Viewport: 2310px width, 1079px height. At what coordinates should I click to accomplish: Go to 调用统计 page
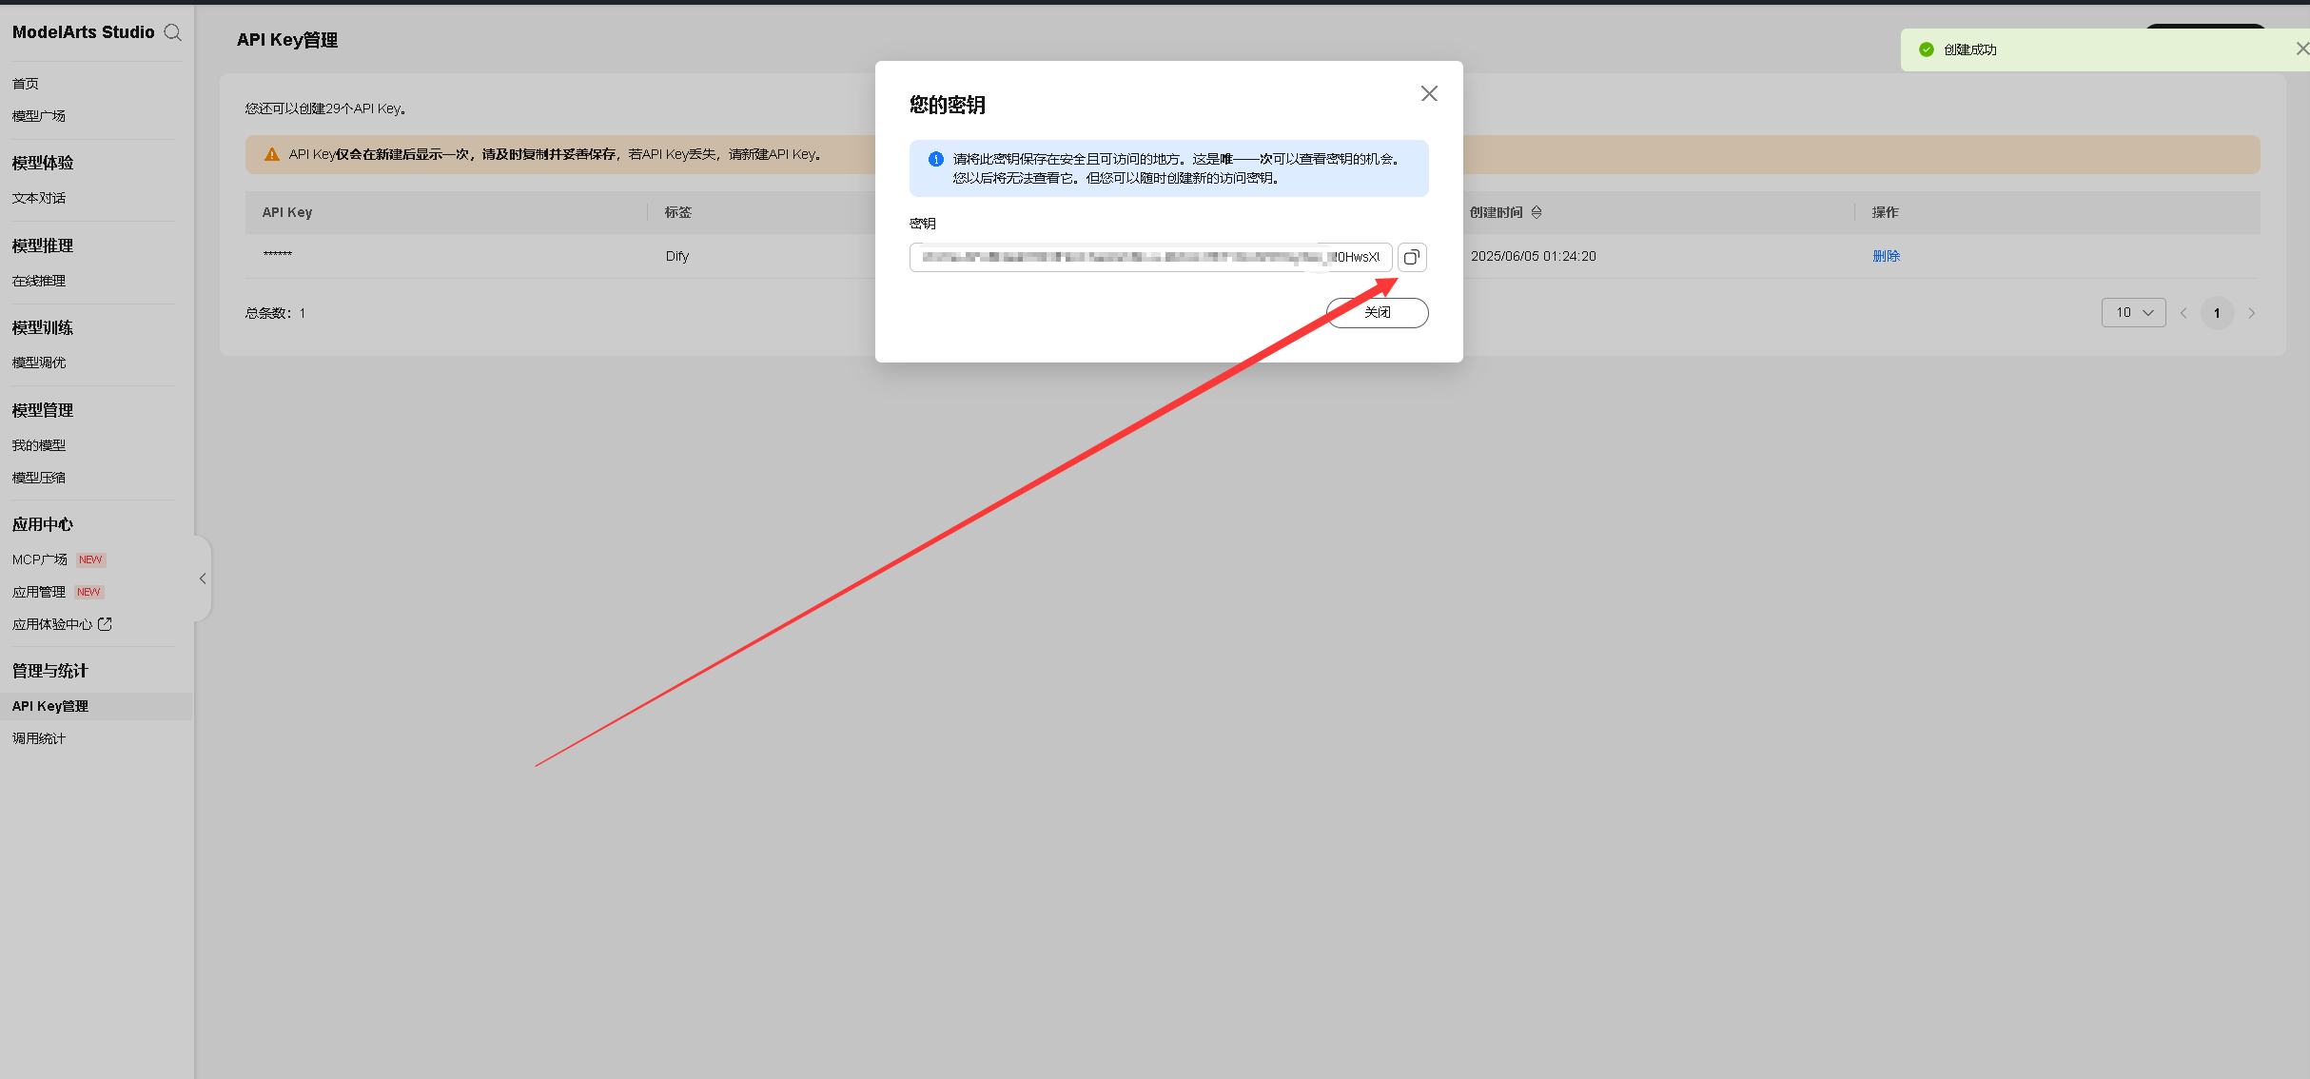coord(39,738)
